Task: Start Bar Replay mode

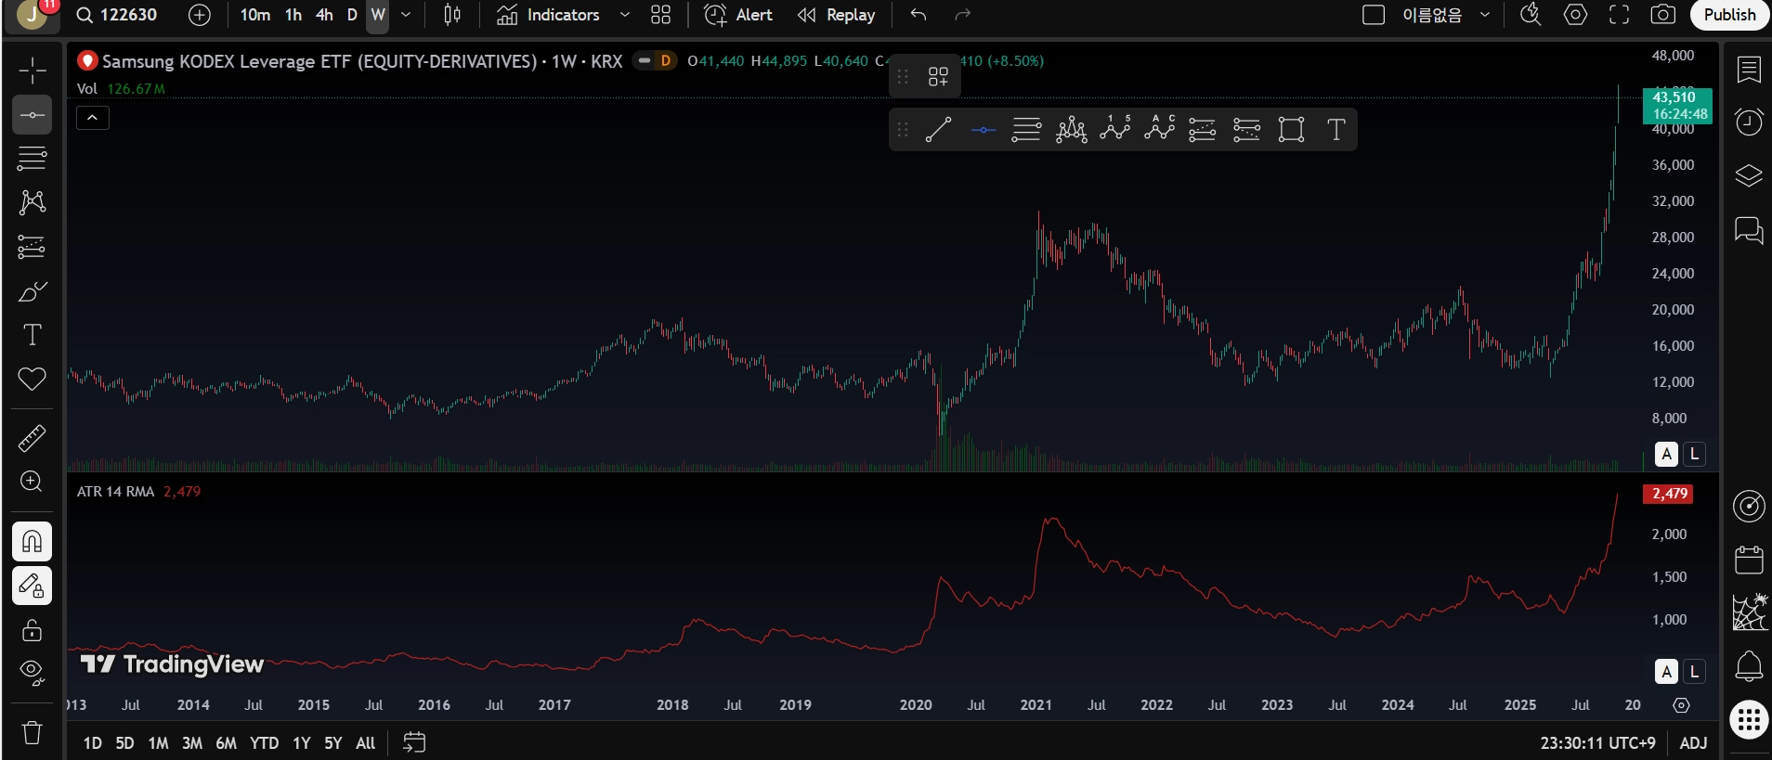Action: pyautogui.click(x=837, y=15)
